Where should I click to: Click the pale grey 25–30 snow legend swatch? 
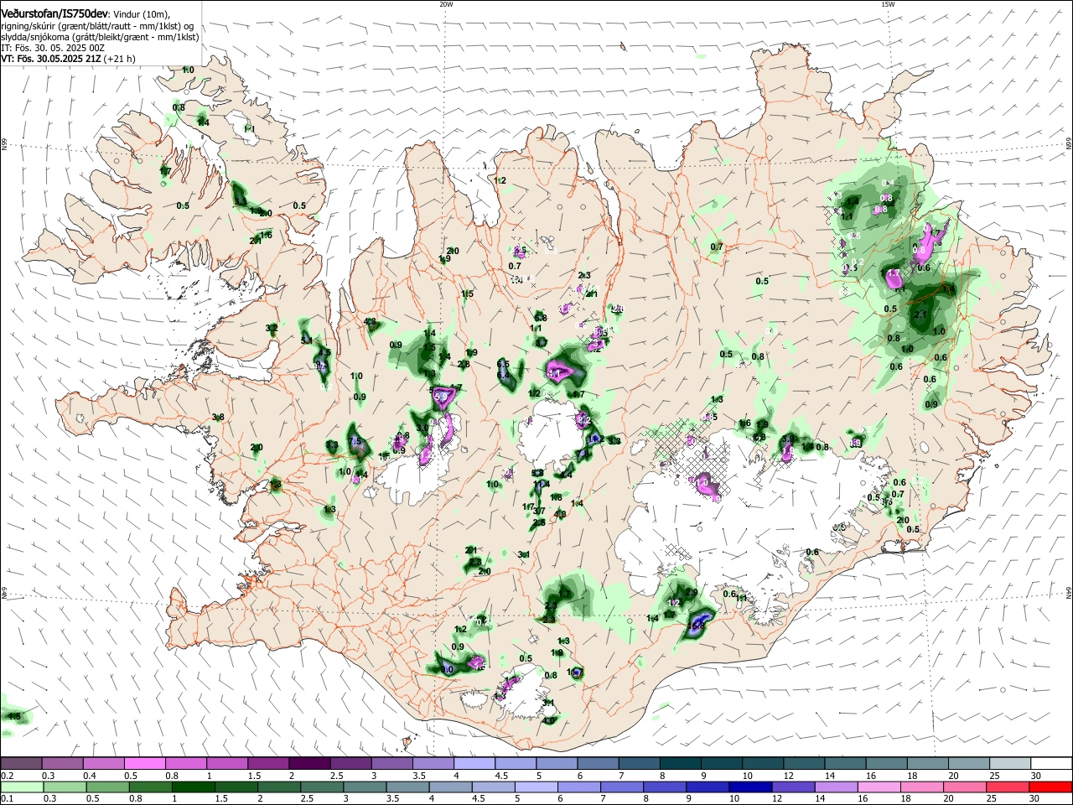tap(1008, 763)
